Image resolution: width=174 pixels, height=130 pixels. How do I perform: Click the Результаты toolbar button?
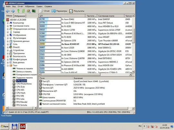point(77,11)
